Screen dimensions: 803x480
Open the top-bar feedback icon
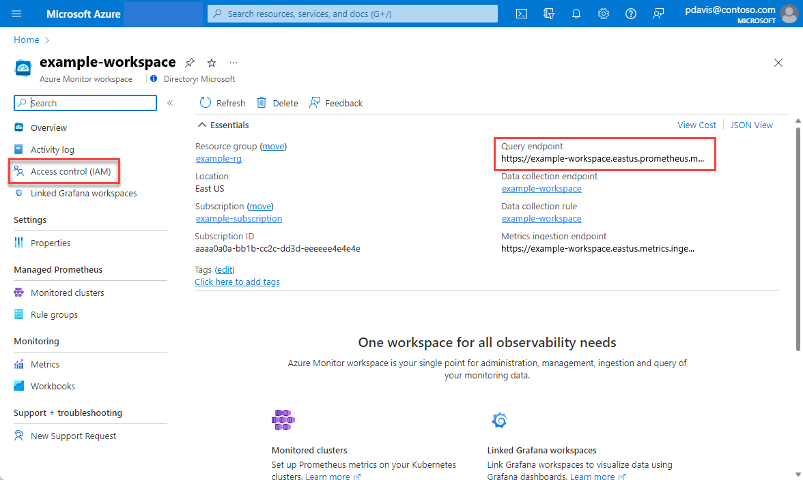tap(658, 14)
